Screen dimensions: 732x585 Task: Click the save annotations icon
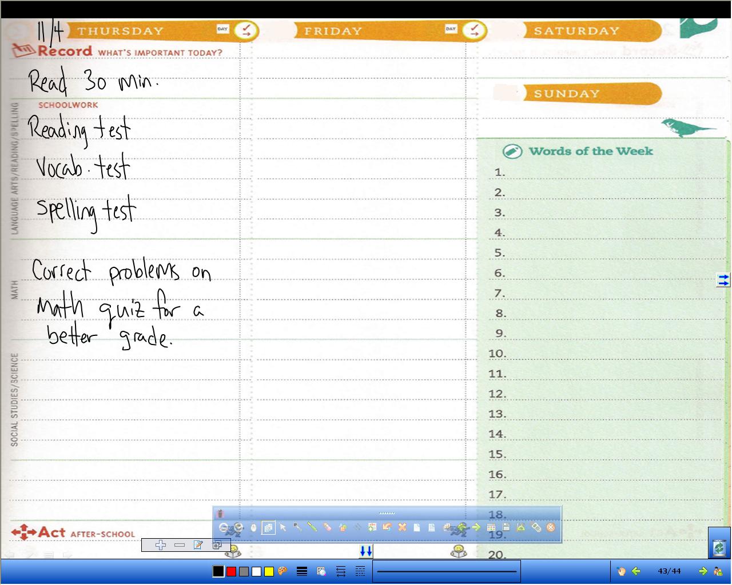[506, 527]
